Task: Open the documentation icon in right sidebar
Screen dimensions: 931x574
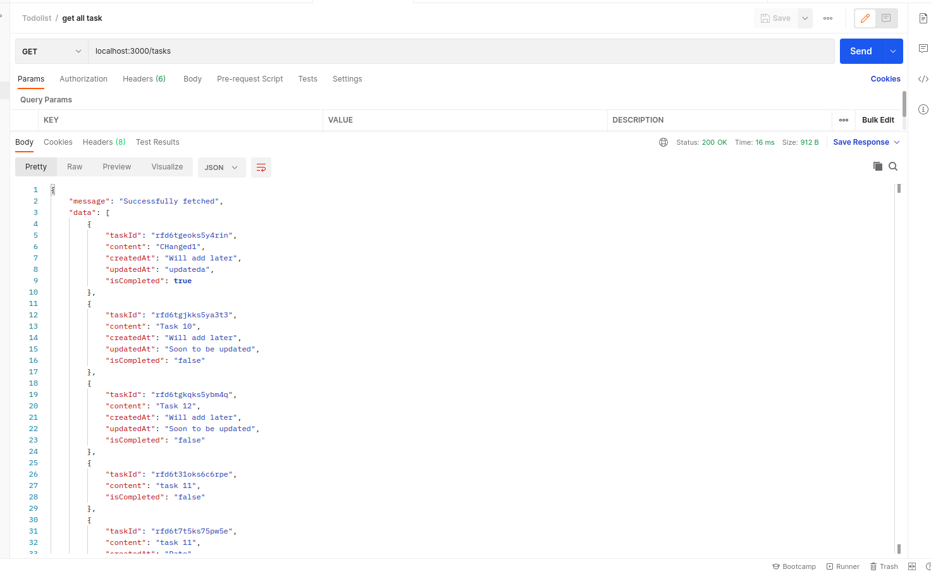Action: pos(923,18)
